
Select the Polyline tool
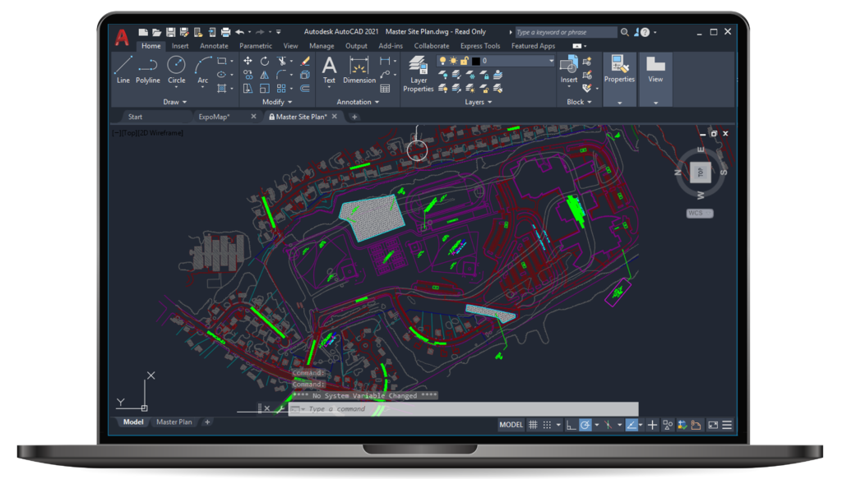(x=148, y=68)
